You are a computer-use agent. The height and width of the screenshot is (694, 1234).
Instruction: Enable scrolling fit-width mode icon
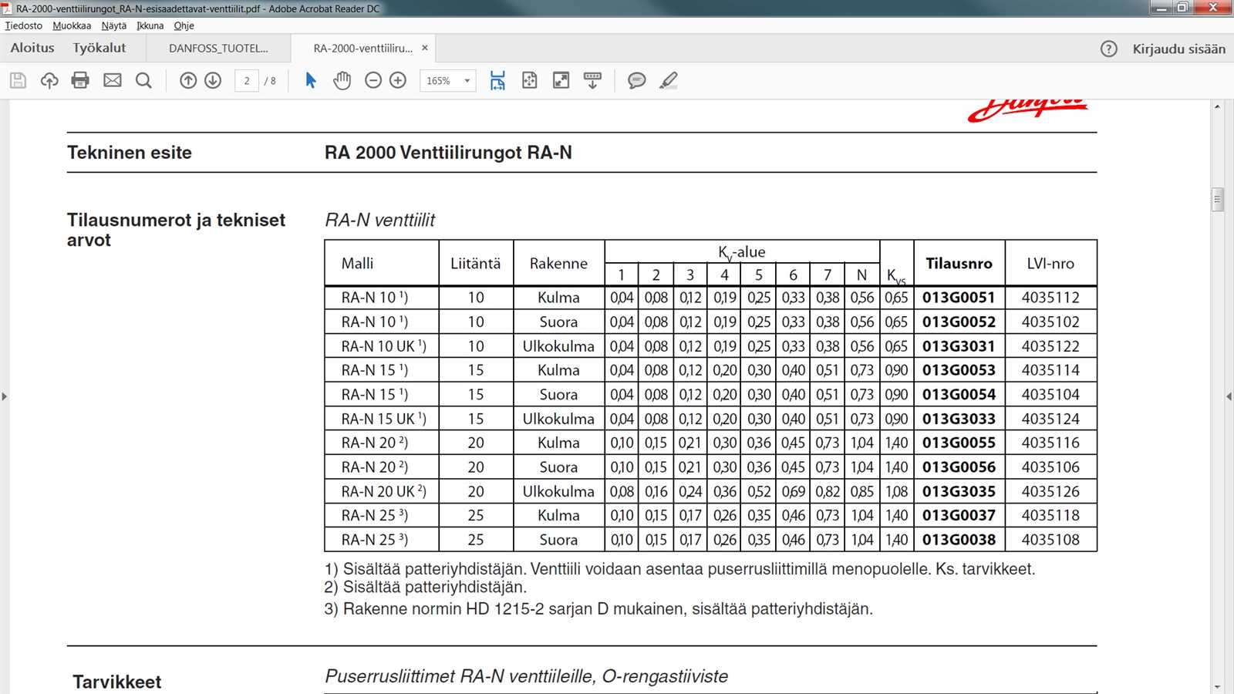click(x=497, y=80)
